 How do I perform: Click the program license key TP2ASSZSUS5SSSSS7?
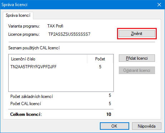[x=69, y=34]
